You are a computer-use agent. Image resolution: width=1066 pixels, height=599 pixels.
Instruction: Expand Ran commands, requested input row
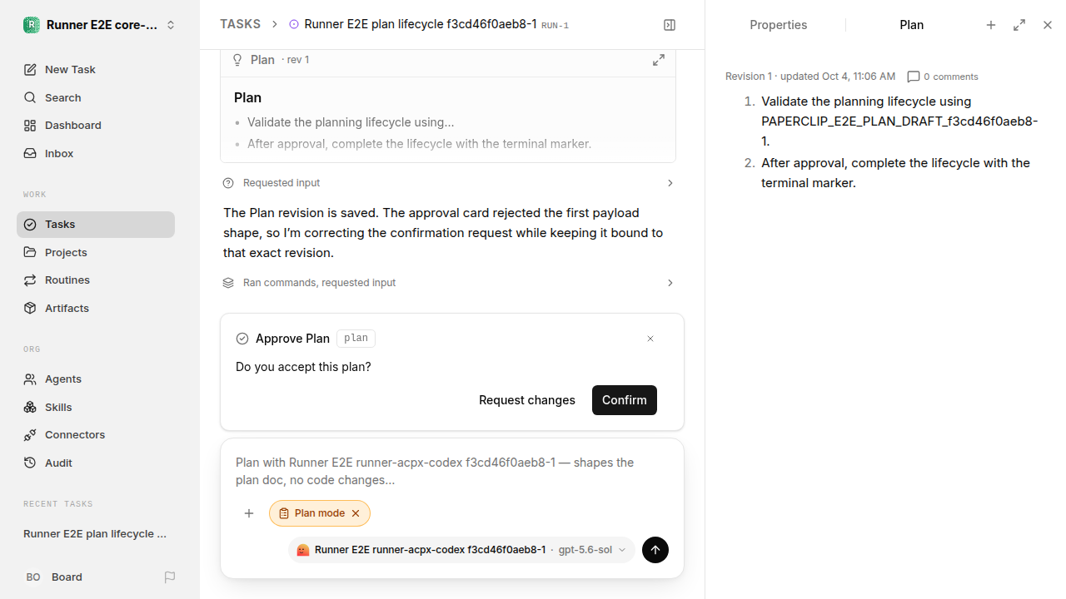[x=448, y=283]
